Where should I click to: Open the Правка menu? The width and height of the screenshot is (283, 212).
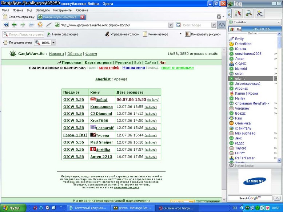[x=18, y=10]
